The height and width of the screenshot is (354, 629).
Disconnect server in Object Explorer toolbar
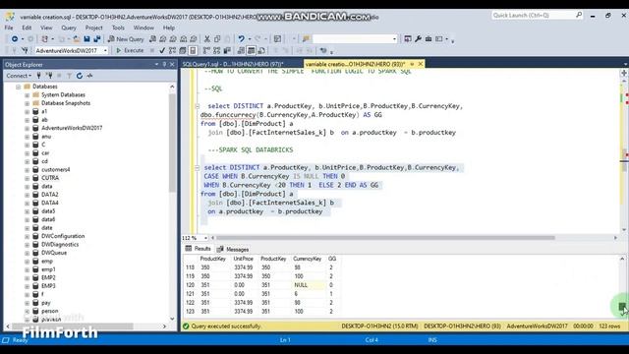pyautogui.click(x=49, y=76)
